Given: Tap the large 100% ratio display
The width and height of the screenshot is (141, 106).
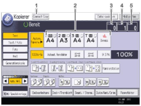Looking at the screenshot, I should pos(125,55).
